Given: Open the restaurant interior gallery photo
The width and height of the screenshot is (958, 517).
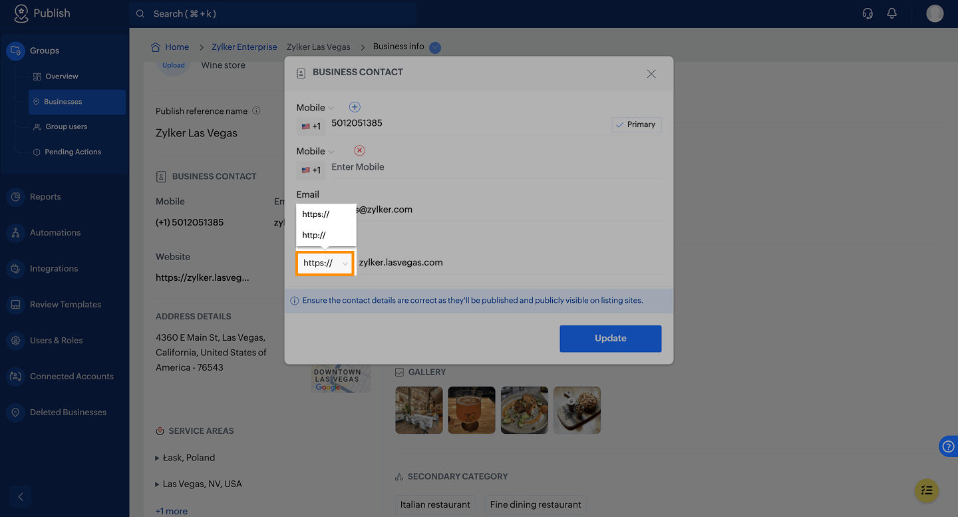Looking at the screenshot, I should pyautogui.click(x=418, y=411).
